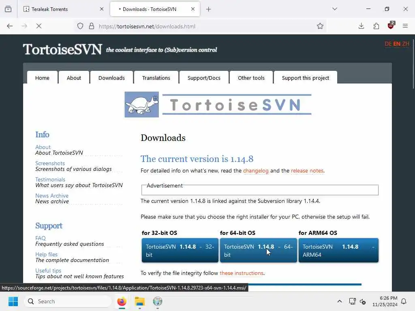
Task: Open the About sidebar link
Action: [43, 147]
